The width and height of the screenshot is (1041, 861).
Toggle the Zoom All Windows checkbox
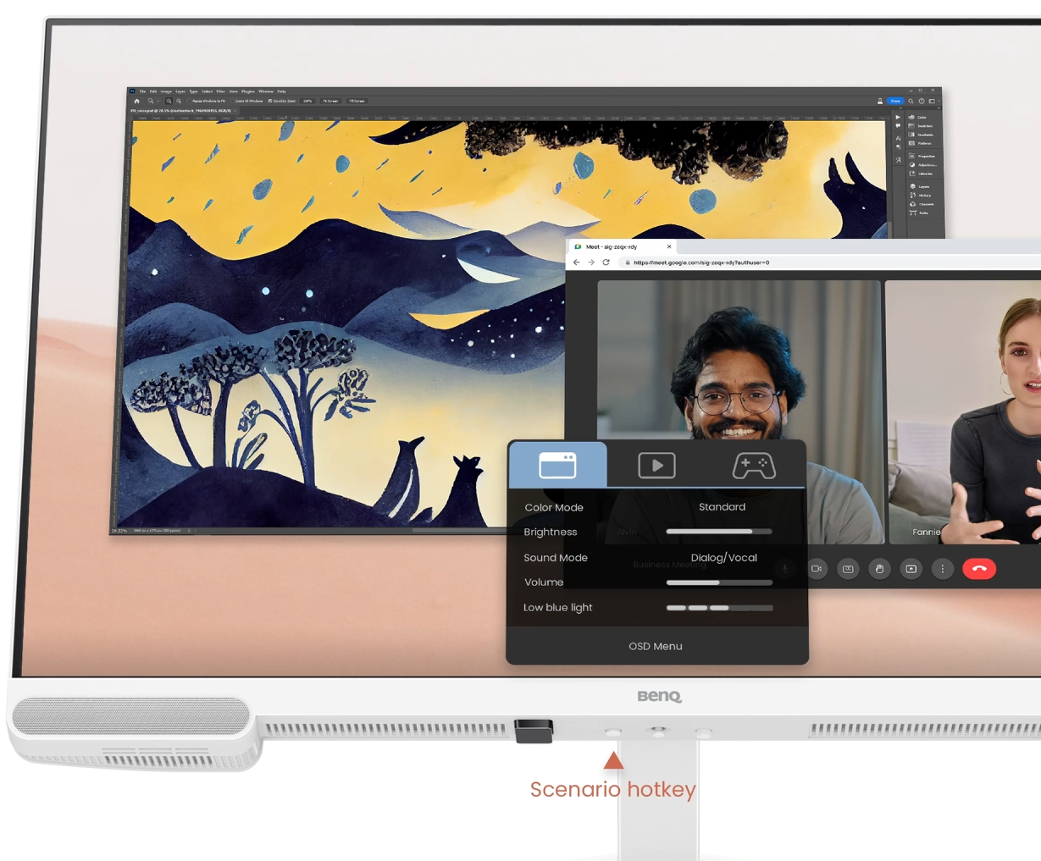point(232,101)
